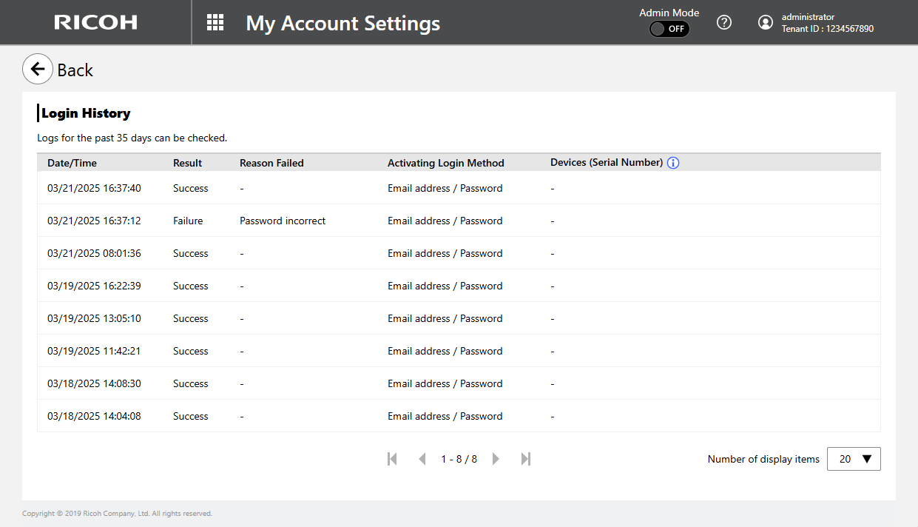Open Number of display items dropdown
The width and height of the screenshot is (918, 527).
point(854,459)
